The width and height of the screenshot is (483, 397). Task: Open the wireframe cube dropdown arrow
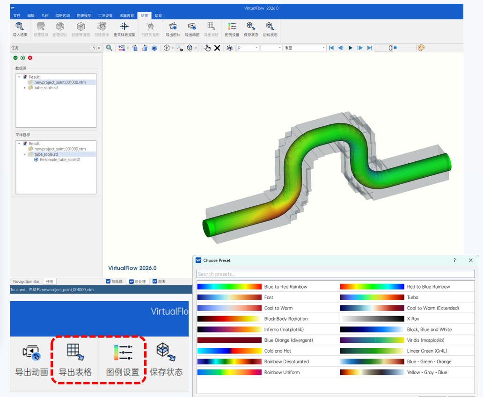coord(173,48)
